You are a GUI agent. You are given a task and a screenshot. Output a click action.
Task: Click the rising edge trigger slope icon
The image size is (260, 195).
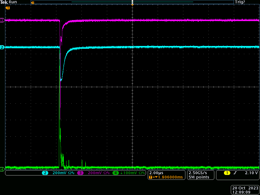click(235, 173)
